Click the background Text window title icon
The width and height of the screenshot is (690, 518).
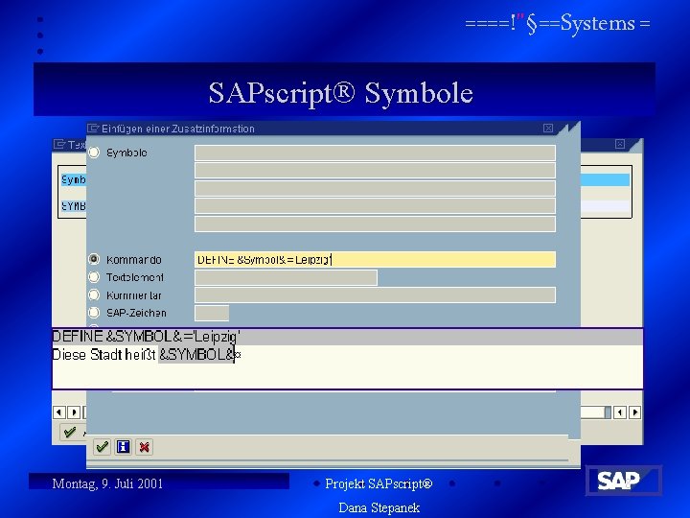click(x=59, y=144)
